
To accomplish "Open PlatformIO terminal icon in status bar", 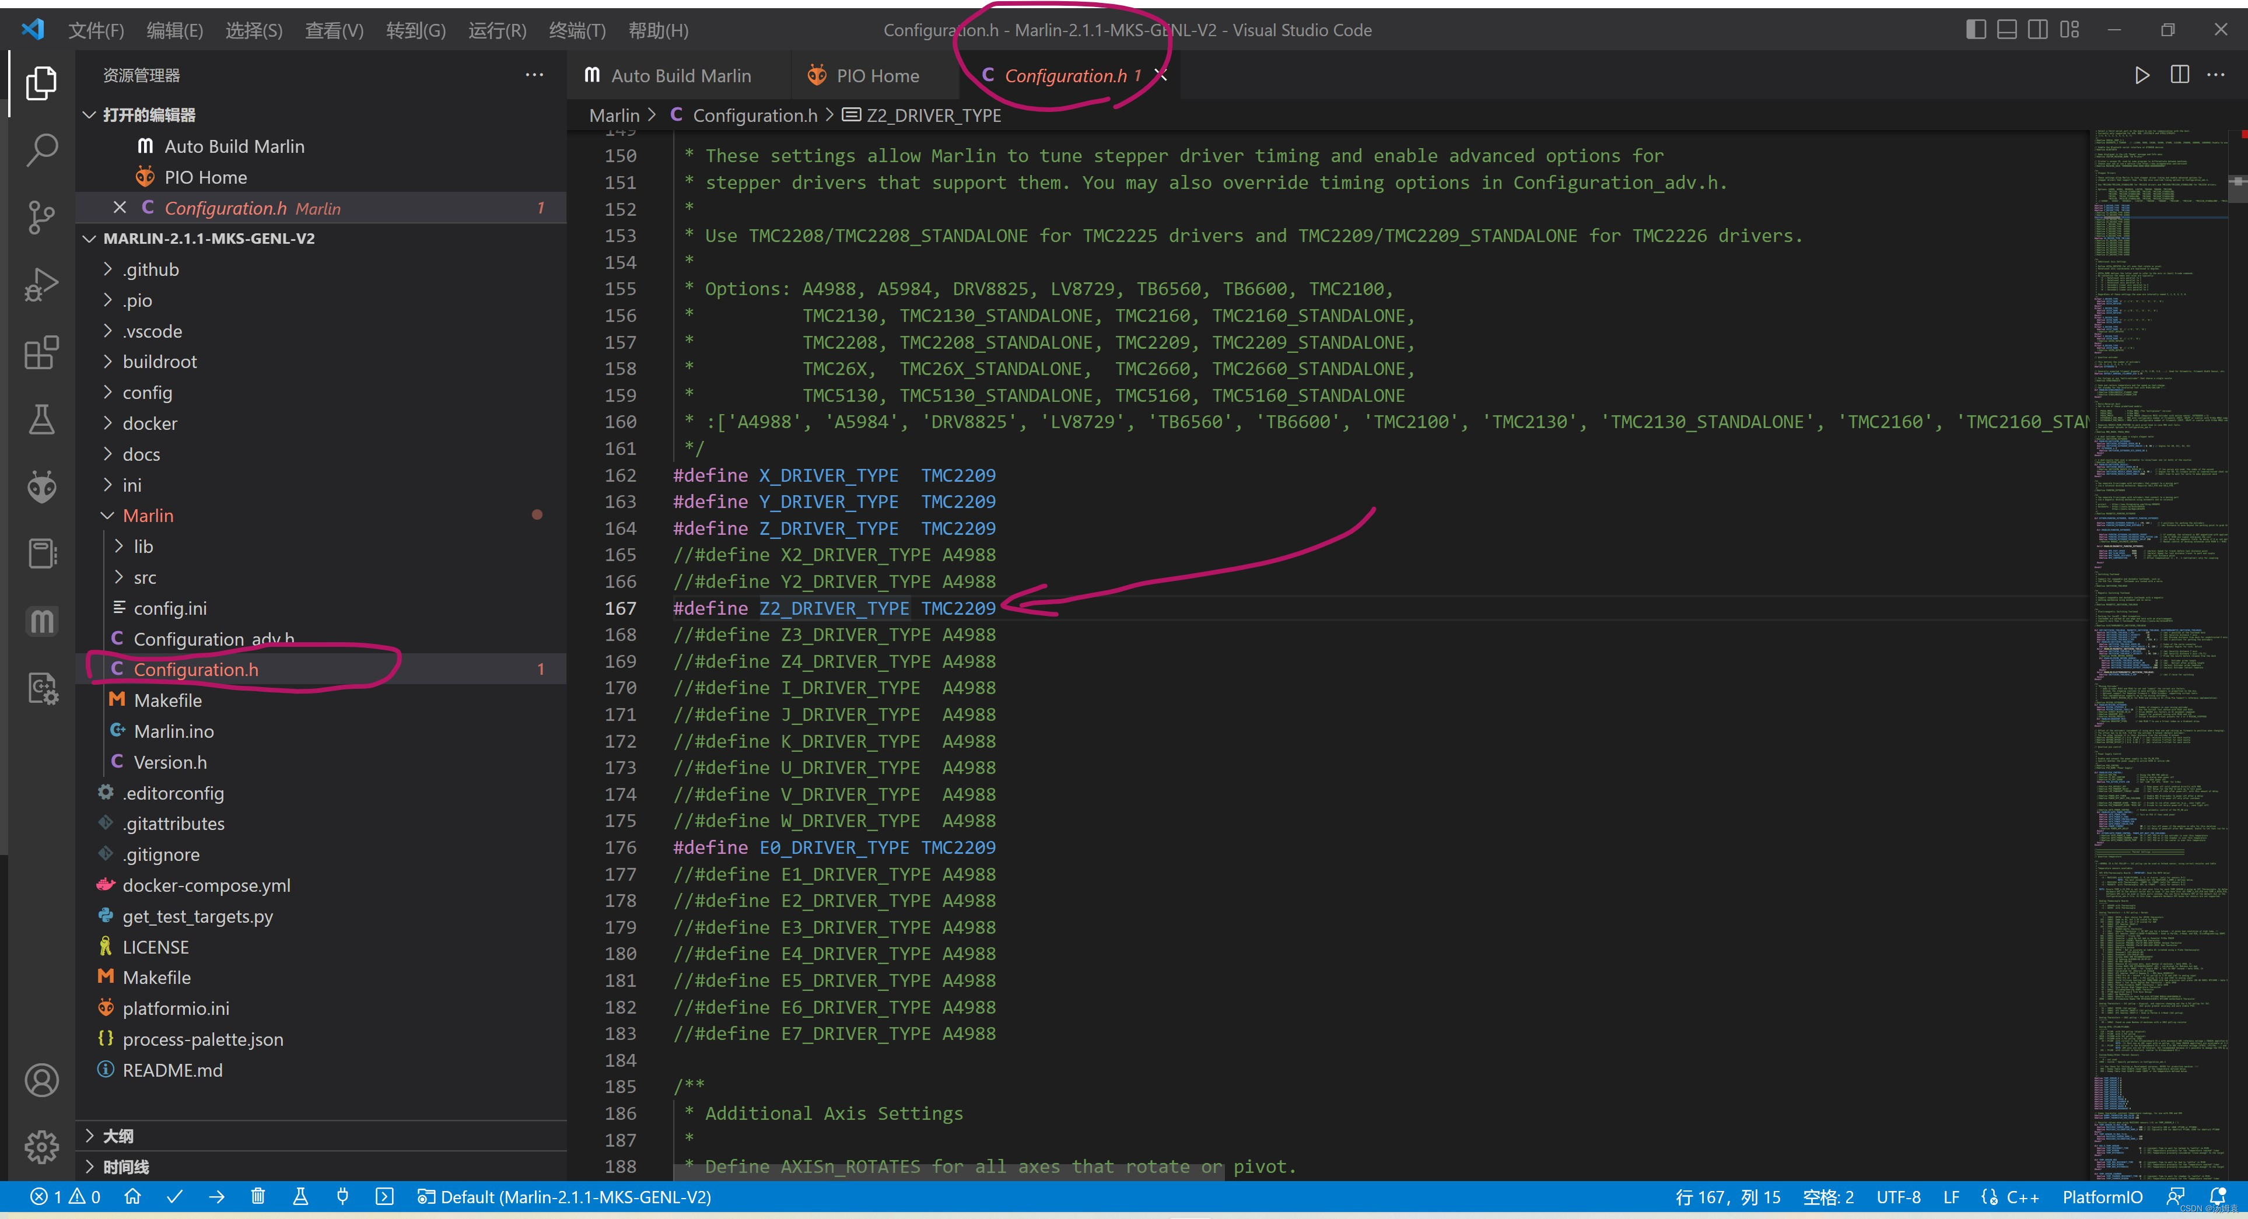I will click(384, 1196).
